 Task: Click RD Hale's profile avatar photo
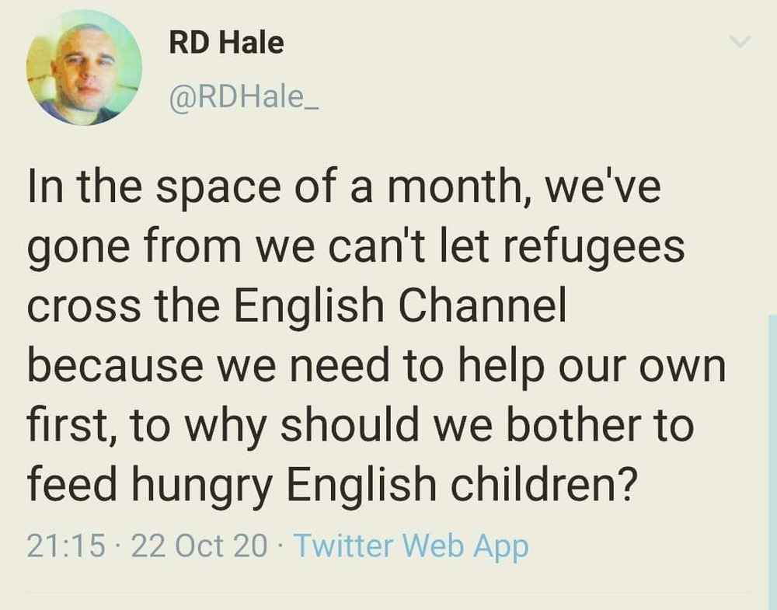(84, 67)
